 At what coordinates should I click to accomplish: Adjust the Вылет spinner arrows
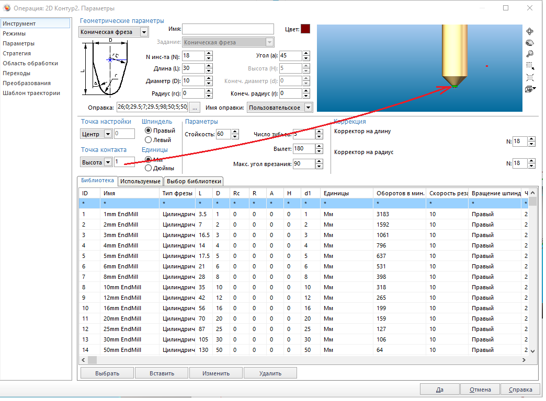[319, 148]
